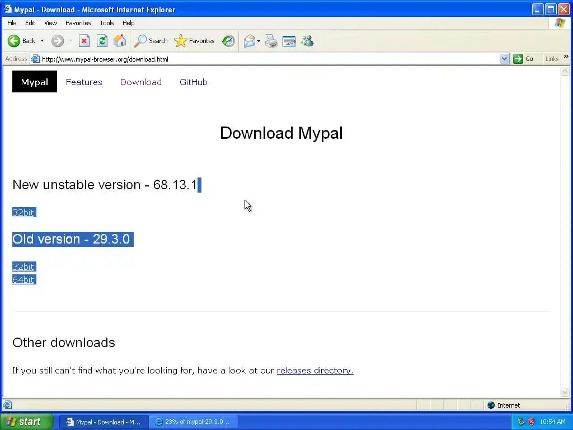Click the network connection tray icon

pos(521,422)
